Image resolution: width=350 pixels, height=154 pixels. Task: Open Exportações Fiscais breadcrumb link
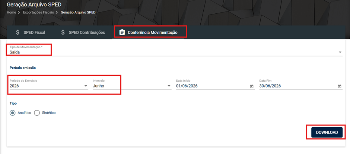coord(38,13)
